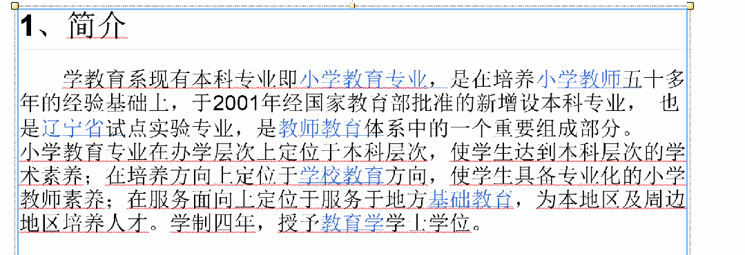
Task: Select the top-left frame resize handle
Action: (14, 6)
